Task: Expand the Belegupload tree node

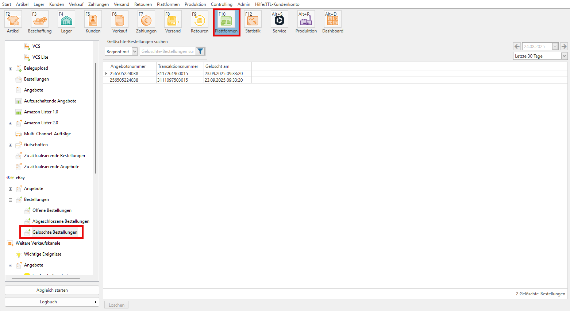Action: (x=10, y=69)
